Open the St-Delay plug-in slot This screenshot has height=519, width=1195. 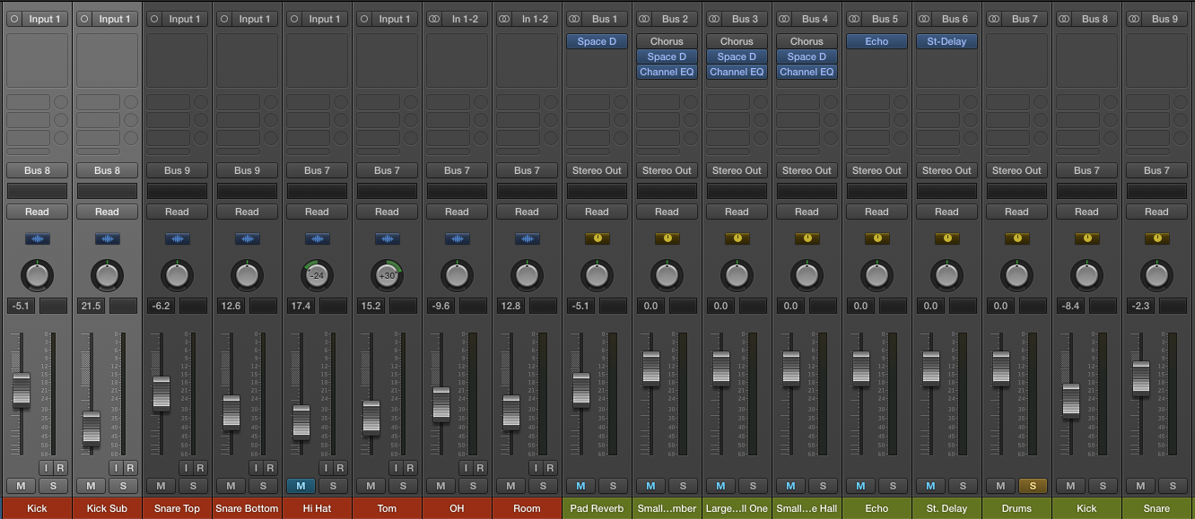point(946,41)
